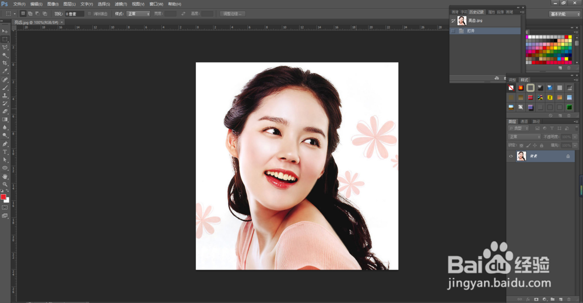
Task: Select the Hand tool
Action: [x=5, y=177]
